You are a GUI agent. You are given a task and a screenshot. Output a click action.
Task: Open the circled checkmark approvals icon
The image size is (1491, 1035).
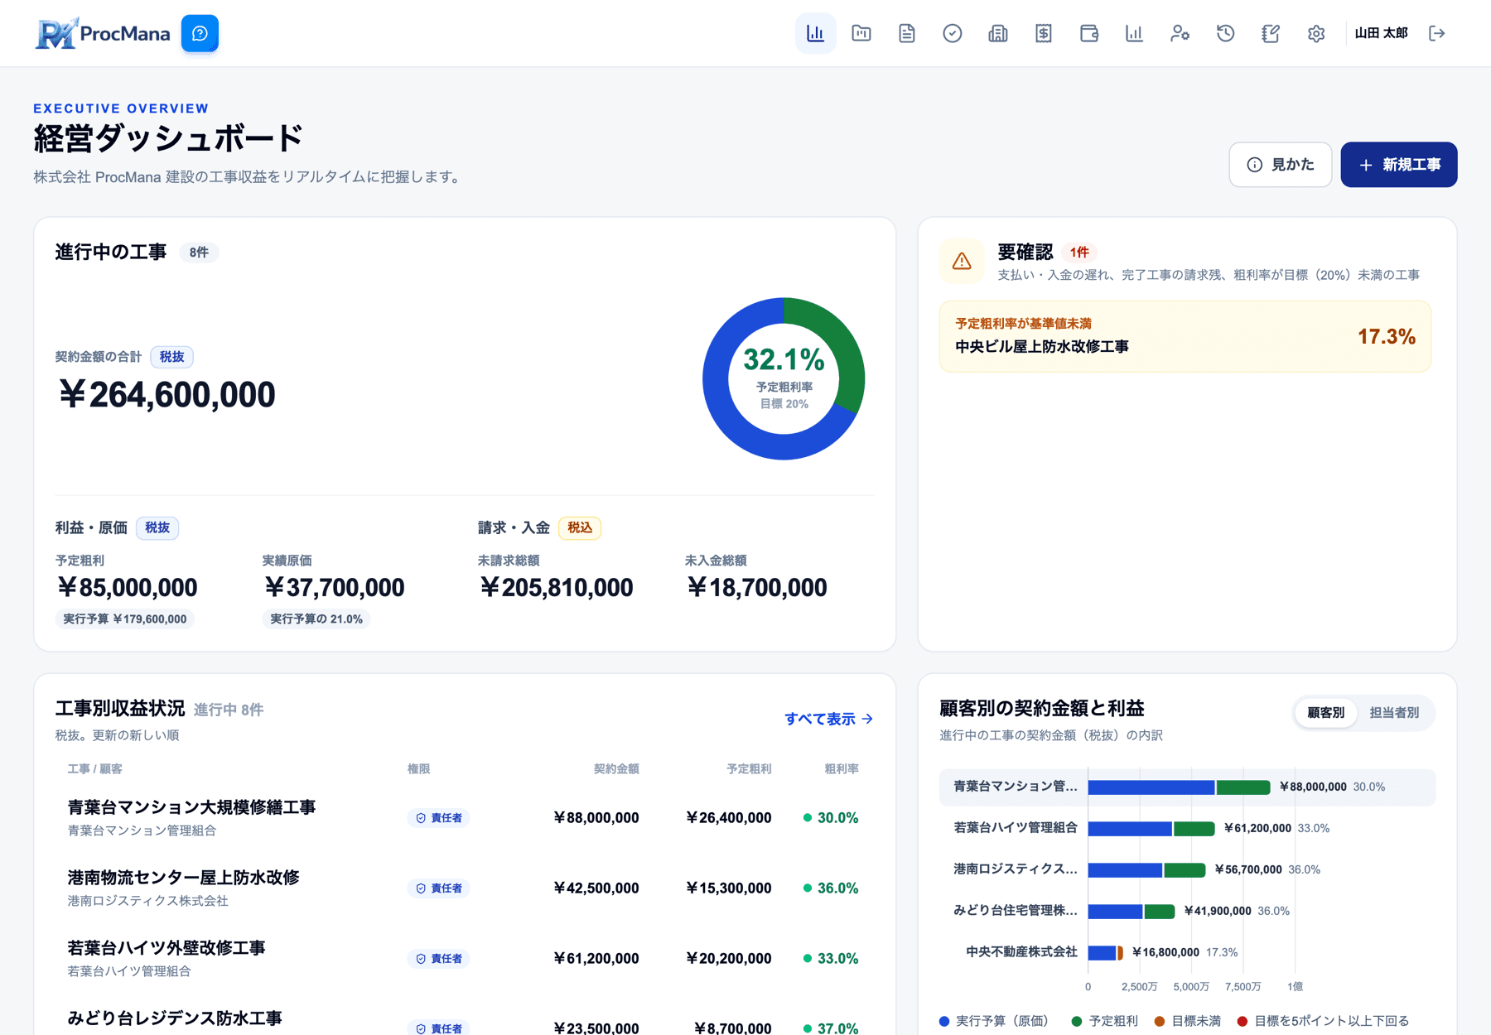coord(952,33)
